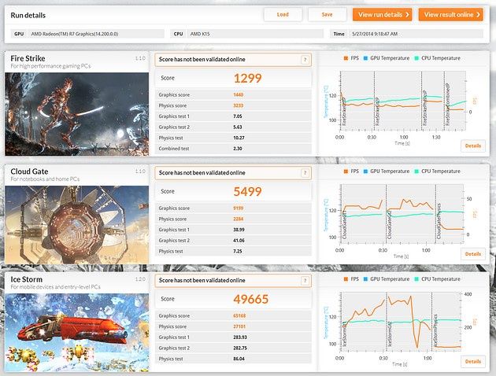Click the Run details heading
The height and width of the screenshot is (376, 496).
[x=28, y=15]
